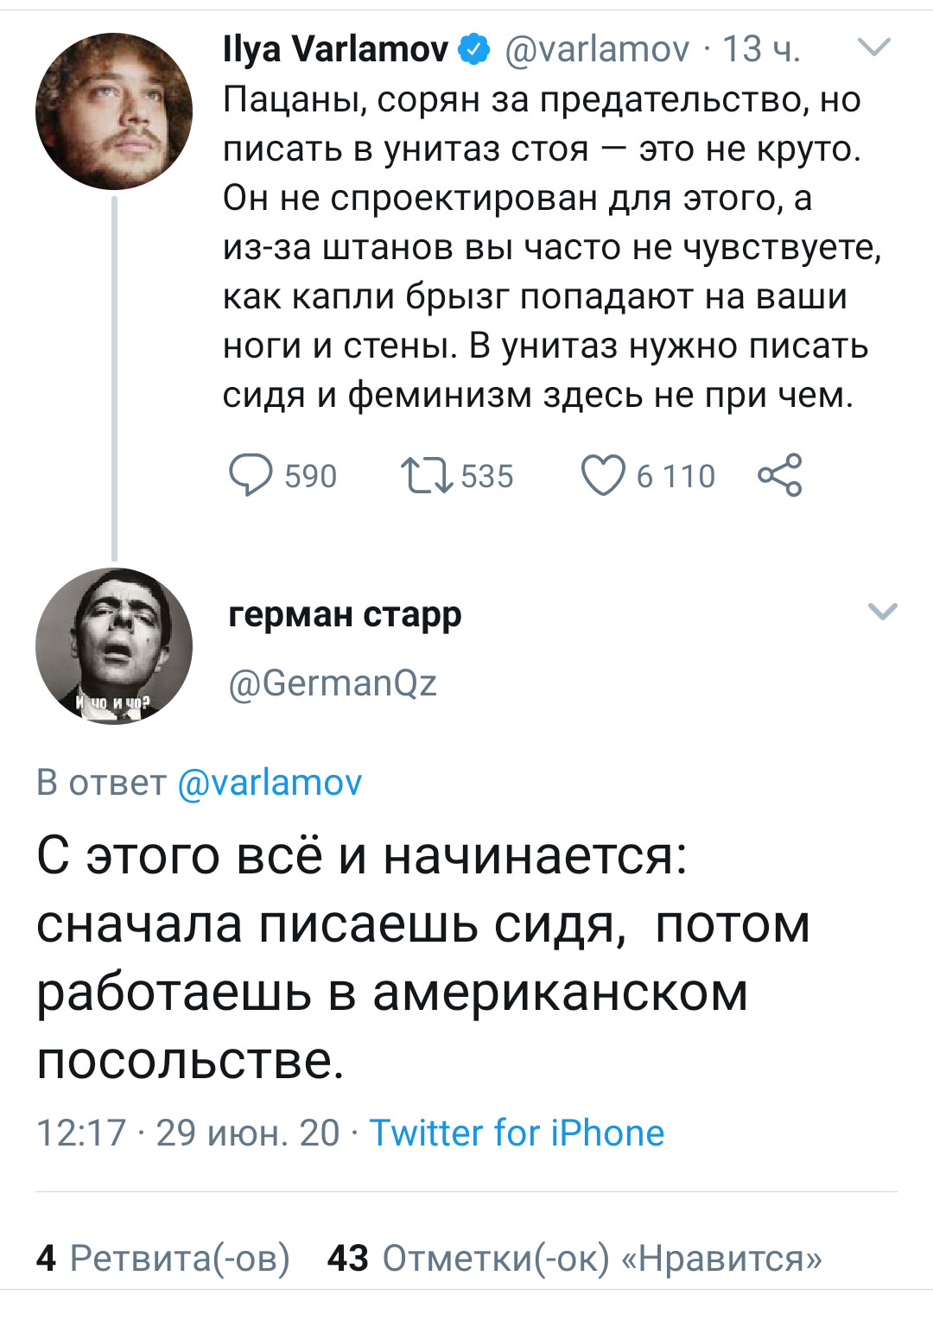Expand the chevron menu on герман старр's reply
This screenshot has height=1333, width=933.
882,612
